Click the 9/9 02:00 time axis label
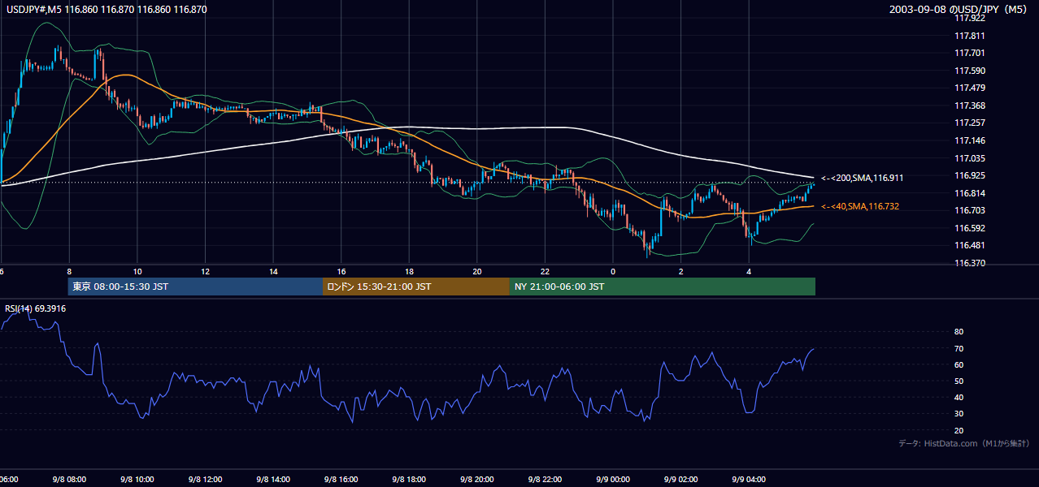 (680, 480)
